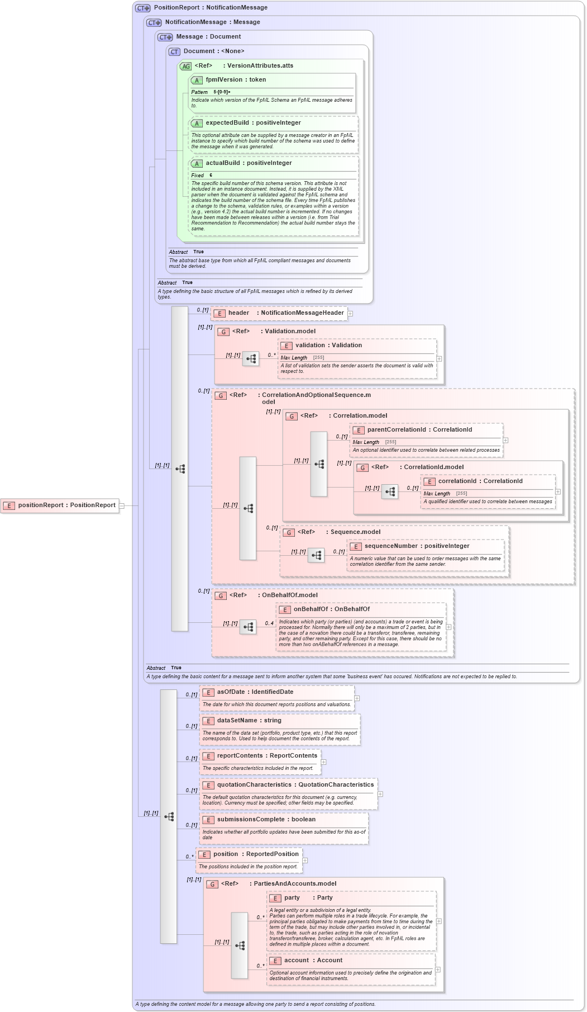Screen dimensions: 587x1012
Task: Click the sequence compositor icon of the PositionReport content
Action: [x=169, y=817]
